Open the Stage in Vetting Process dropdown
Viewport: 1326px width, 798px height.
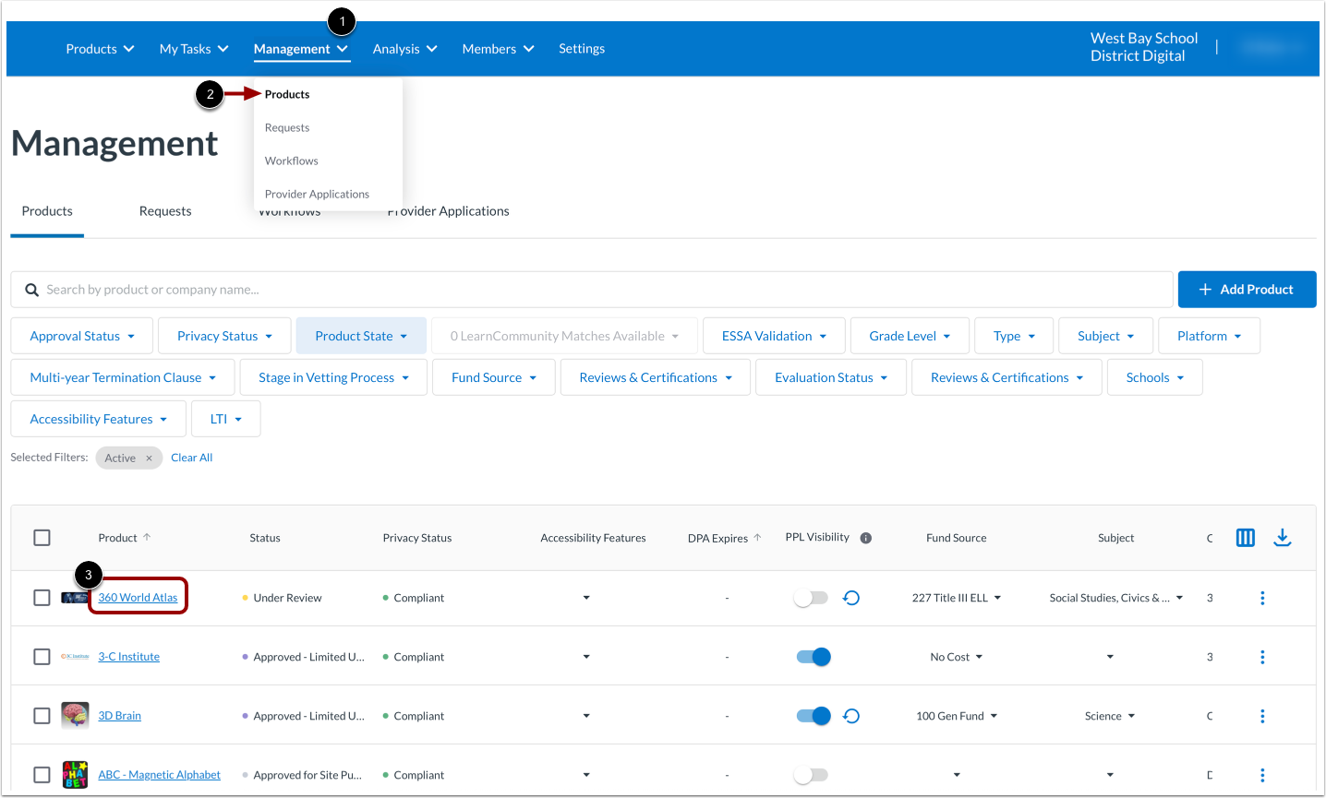[x=333, y=377]
